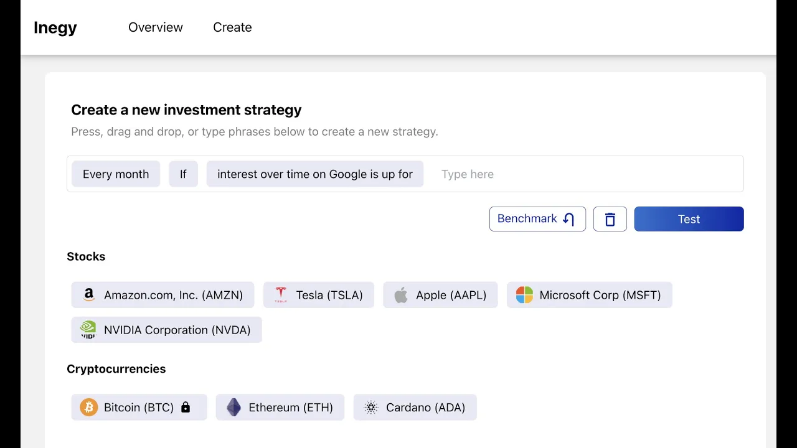Open the Create menu item

coord(232,27)
